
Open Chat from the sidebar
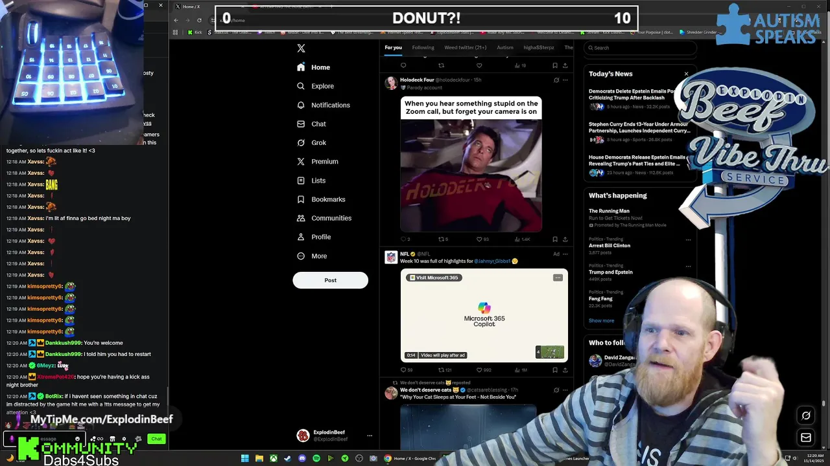click(311, 124)
